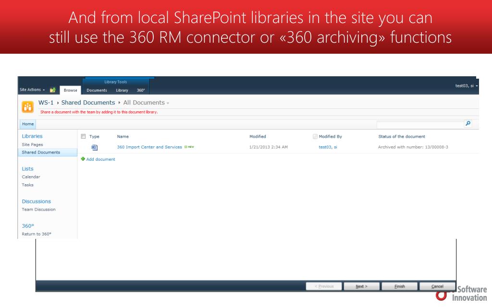492x307 pixels.
Task: Open the Libraries heading link
Action: 32,136
